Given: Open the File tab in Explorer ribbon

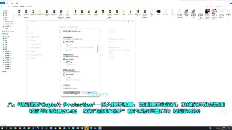Looking at the screenshot, I should [3, 3].
